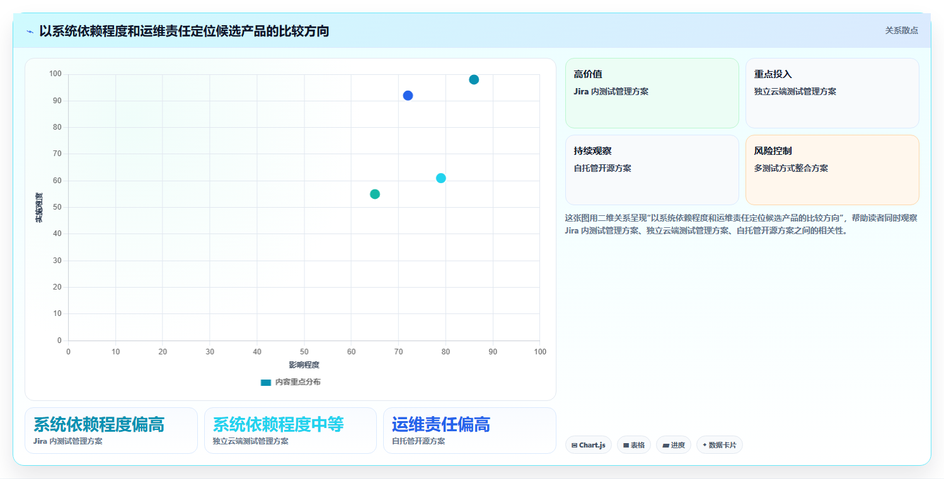Click the main title heading text
Image resolution: width=944 pixels, height=479 pixels.
click(184, 31)
